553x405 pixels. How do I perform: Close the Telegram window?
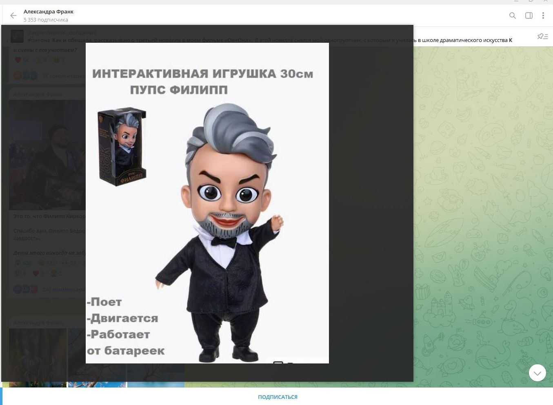(x=545, y=1)
